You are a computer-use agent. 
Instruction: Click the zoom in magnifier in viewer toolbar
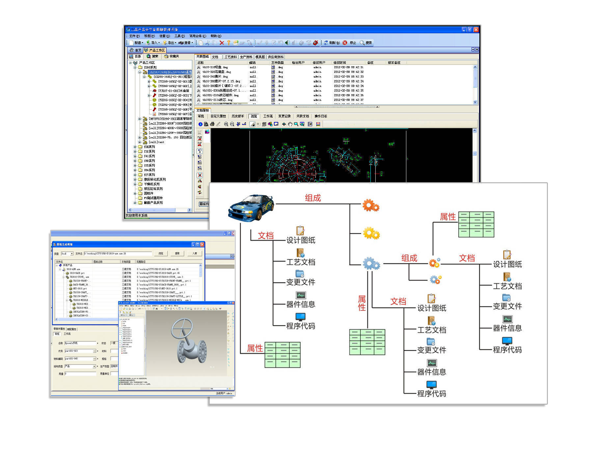[x=226, y=124]
